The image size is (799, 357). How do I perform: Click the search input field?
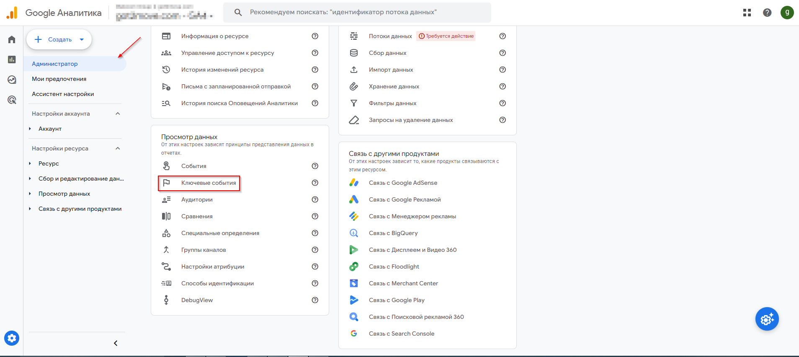coord(357,12)
